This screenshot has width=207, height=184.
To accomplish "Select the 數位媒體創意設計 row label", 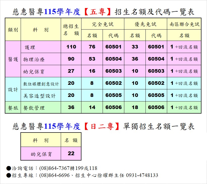I will click(x=41, y=83).
